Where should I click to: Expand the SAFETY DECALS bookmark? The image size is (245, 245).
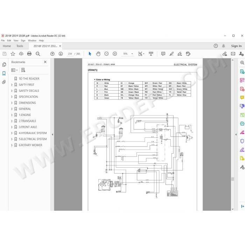point(12,91)
